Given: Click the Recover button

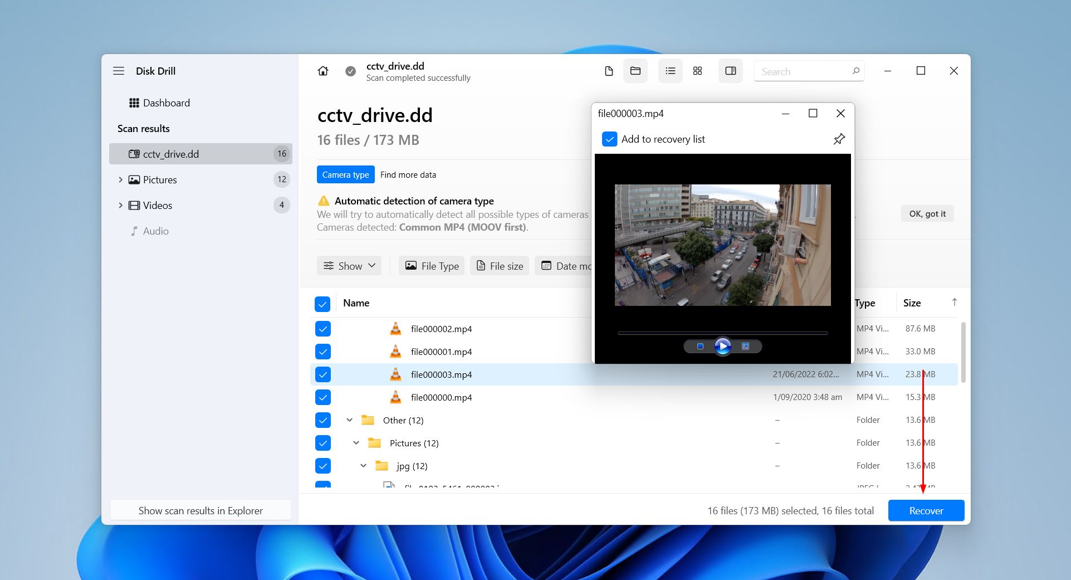Looking at the screenshot, I should tap(926, 510).
